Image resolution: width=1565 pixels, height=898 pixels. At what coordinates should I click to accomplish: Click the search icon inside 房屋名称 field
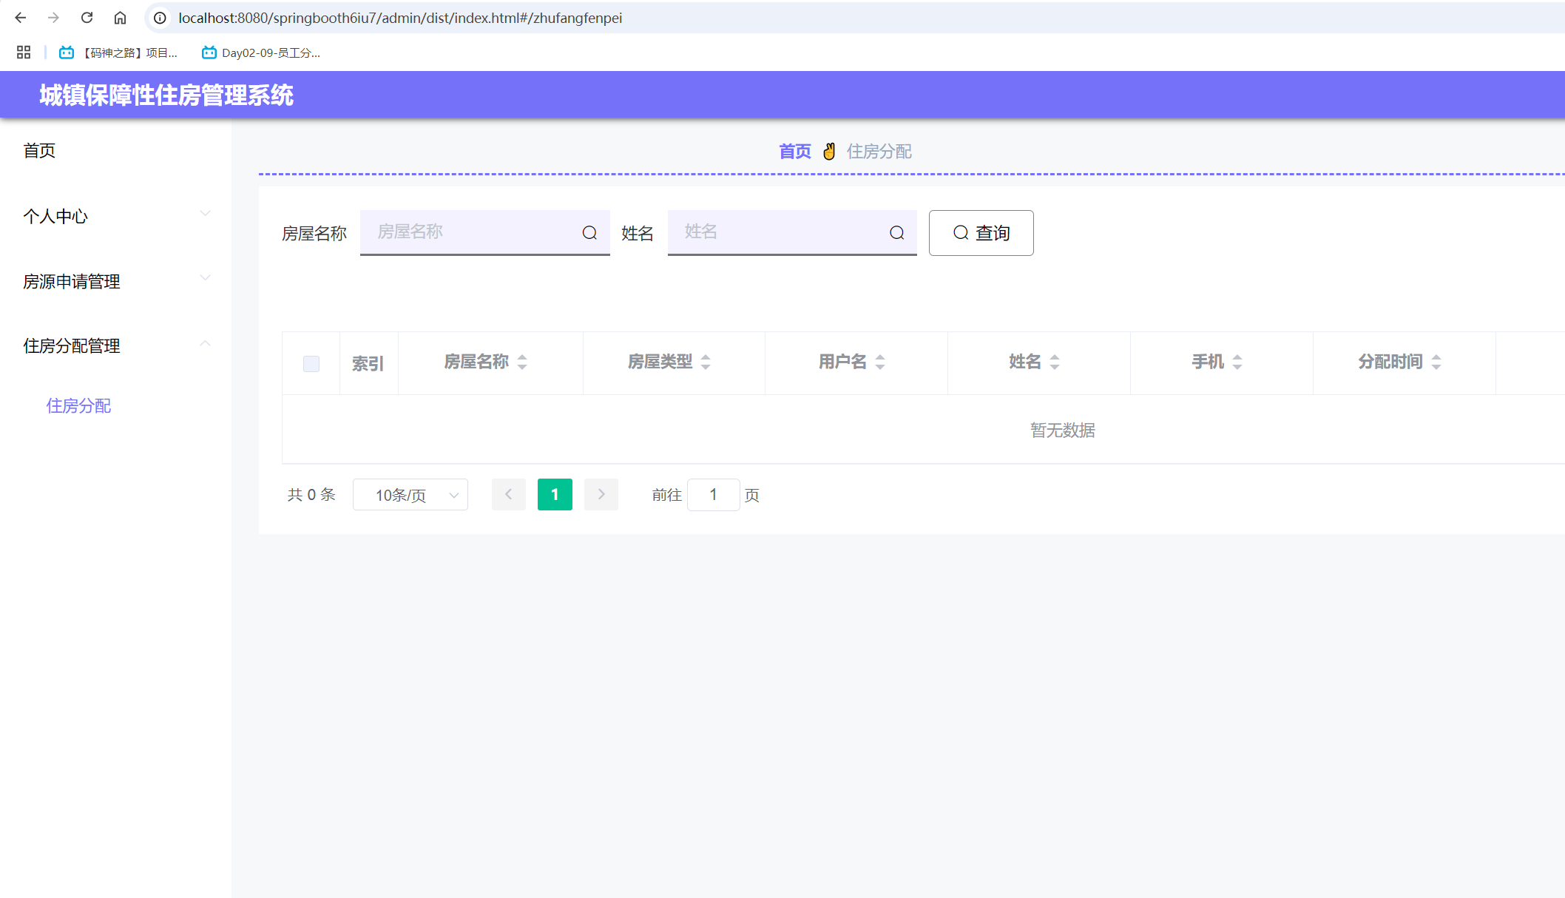[589, 233]
